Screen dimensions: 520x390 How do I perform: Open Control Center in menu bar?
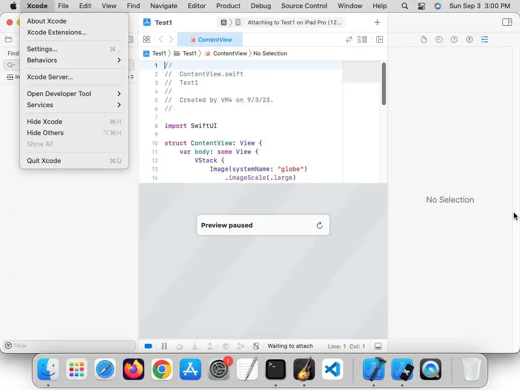click(x=421, y=6)
